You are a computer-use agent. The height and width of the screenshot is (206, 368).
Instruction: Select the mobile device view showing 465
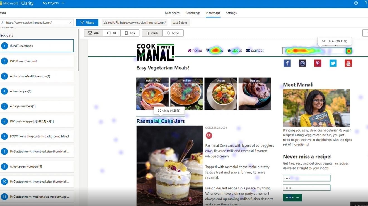130,33
